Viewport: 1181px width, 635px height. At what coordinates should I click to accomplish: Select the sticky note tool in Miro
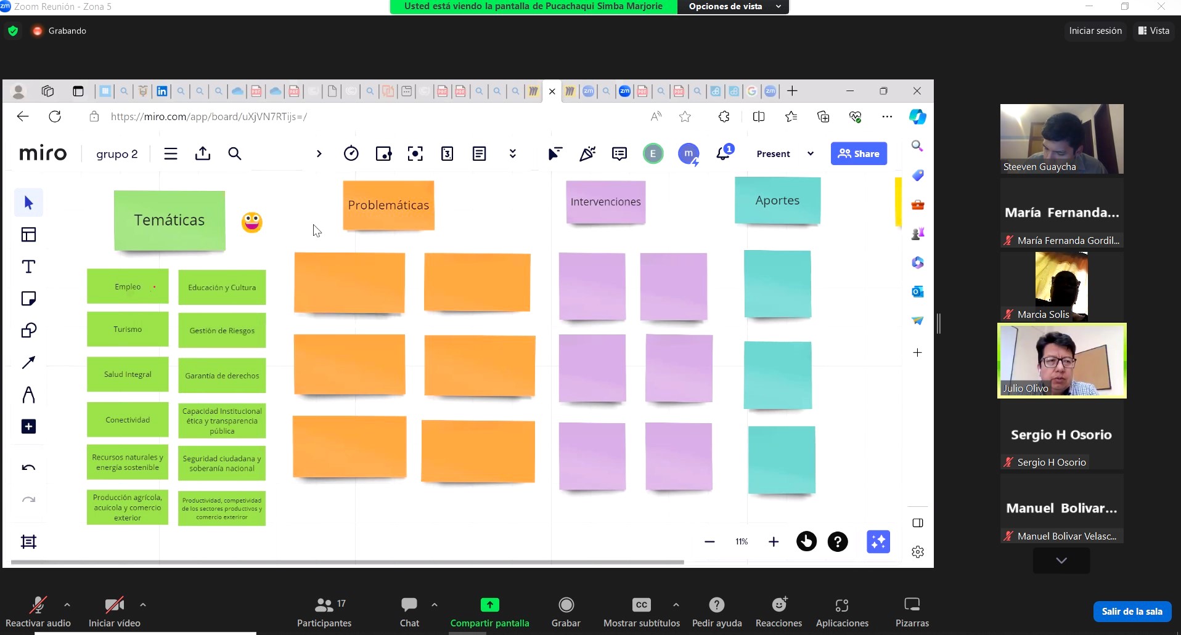point(28,299)
